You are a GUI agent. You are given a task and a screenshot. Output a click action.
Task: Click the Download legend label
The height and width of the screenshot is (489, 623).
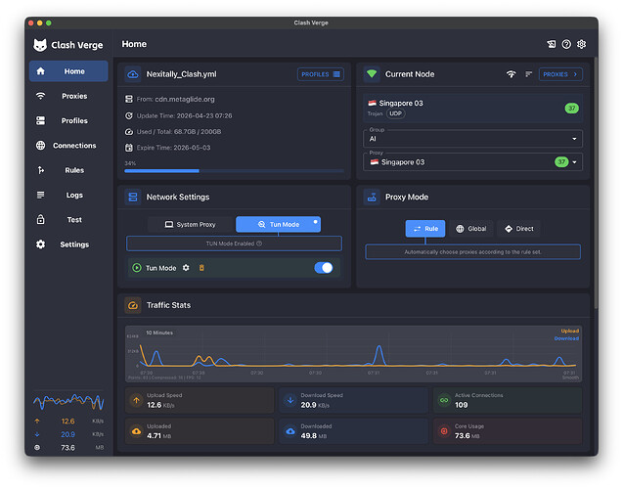[566, 338]
